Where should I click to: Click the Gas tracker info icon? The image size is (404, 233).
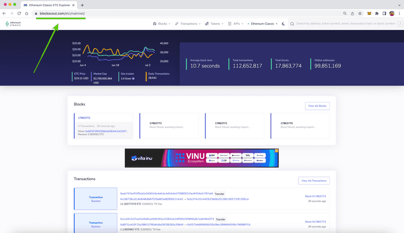click(x=133, y=79)
